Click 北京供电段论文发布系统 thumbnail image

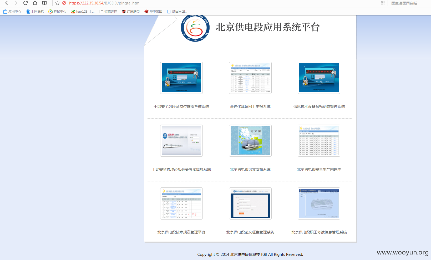click(250, 141)
